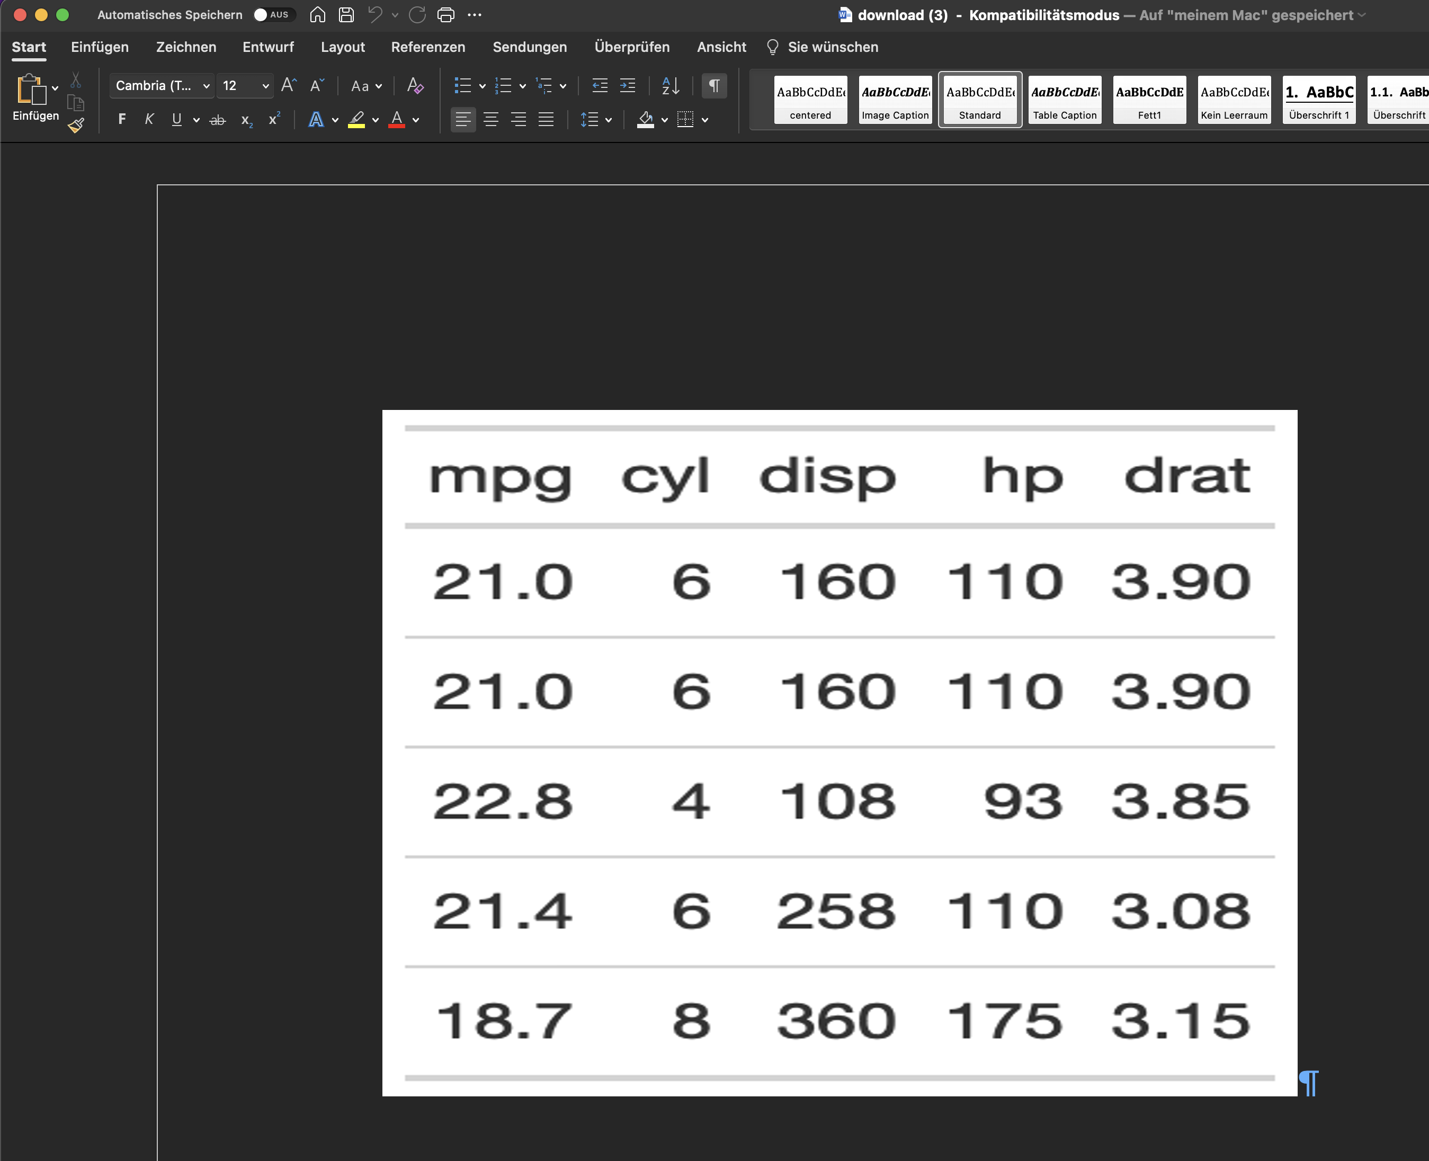Image resolution: width=1429 pixels, height=1161 pixels.
Task: Print the document using printer icon
Action: [x=446, y=15]
